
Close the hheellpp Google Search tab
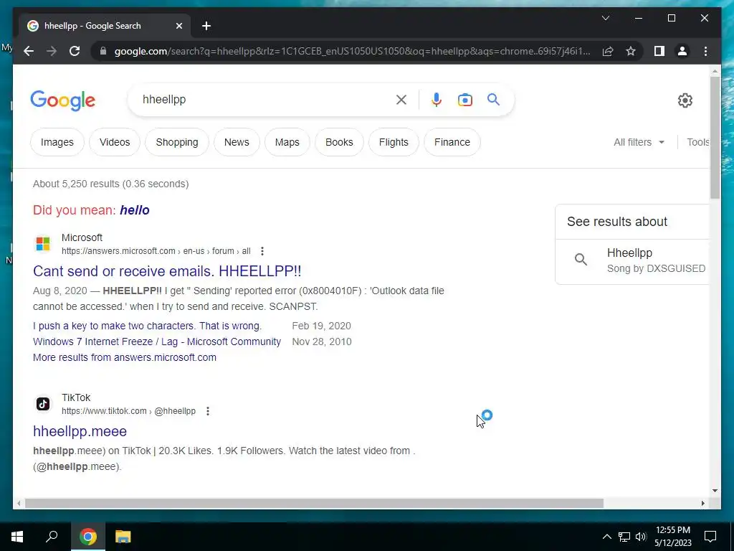pos(178,26)
